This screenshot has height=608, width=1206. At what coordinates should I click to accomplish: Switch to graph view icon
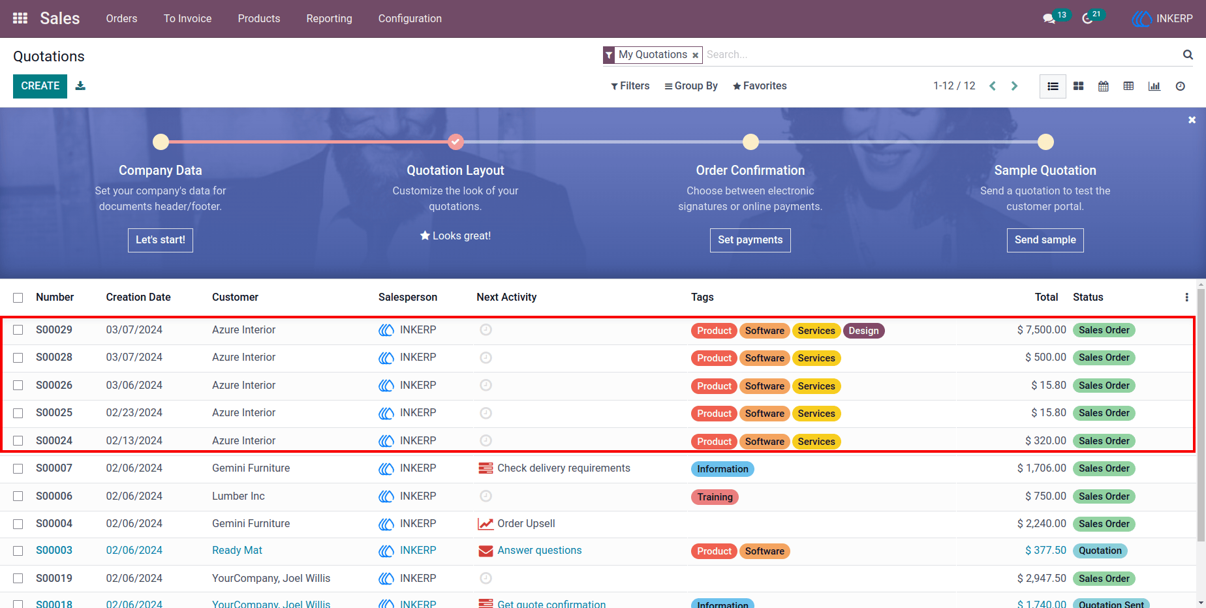coord(1154,86)
